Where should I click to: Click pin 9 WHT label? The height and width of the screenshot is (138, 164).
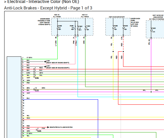28,78
